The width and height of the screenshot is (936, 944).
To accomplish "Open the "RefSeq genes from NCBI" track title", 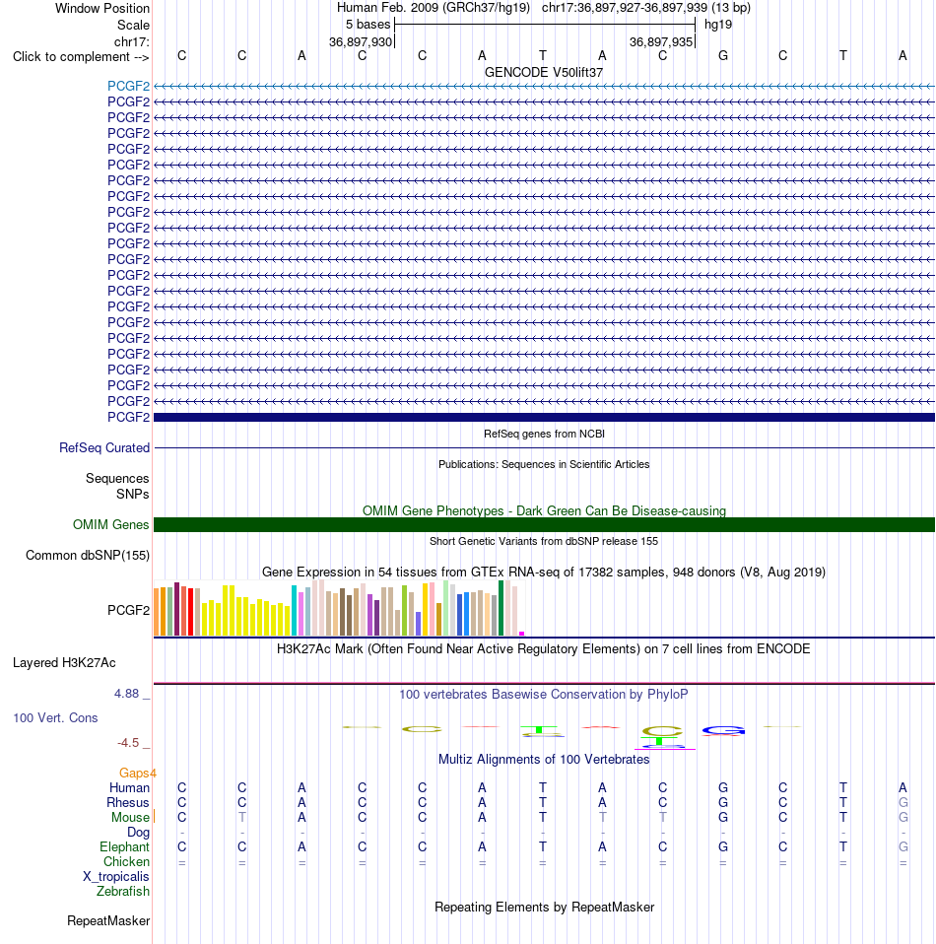I will pyautogui.click(x=544, y=434).
